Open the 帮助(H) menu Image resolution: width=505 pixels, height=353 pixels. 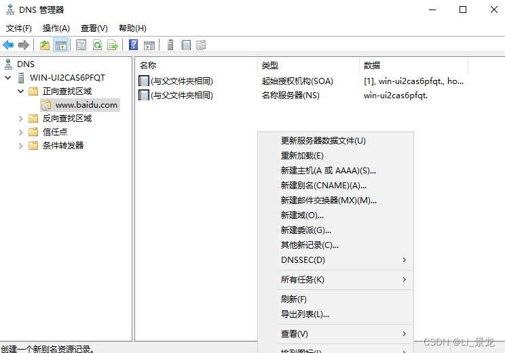[x=132, y=28]
